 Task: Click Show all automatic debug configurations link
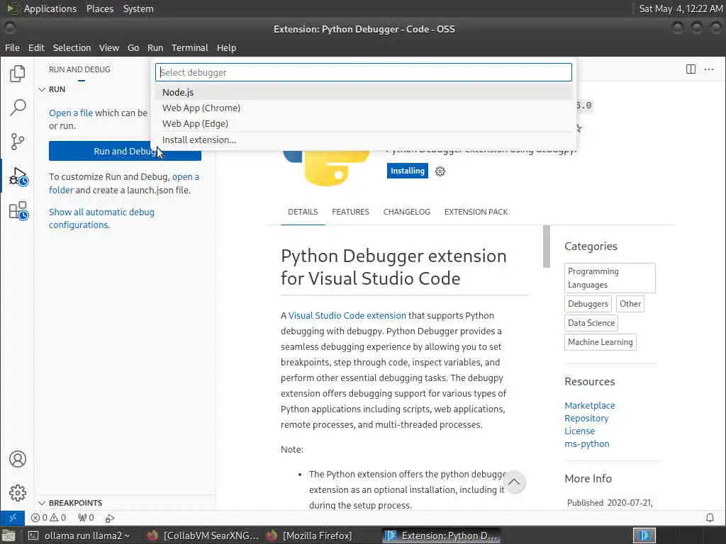(102, 218)
